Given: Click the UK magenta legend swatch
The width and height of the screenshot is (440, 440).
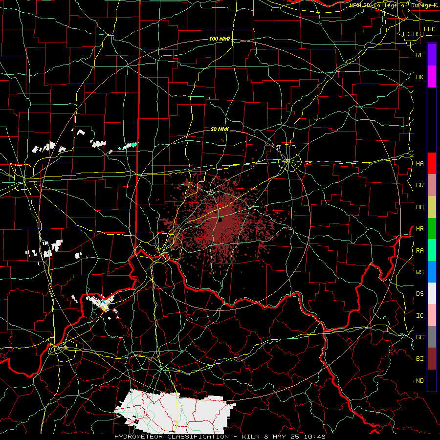Looking at the screenshot, I should tap(432, 77).
